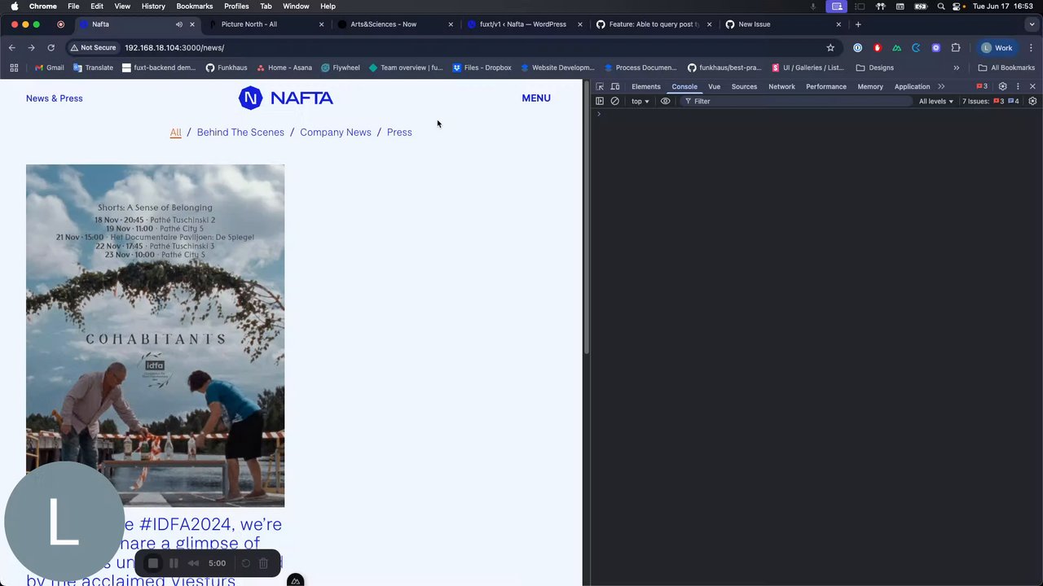Switch to the Network tab
Viewport: 1043px width, 586px height.
(781, 86)
